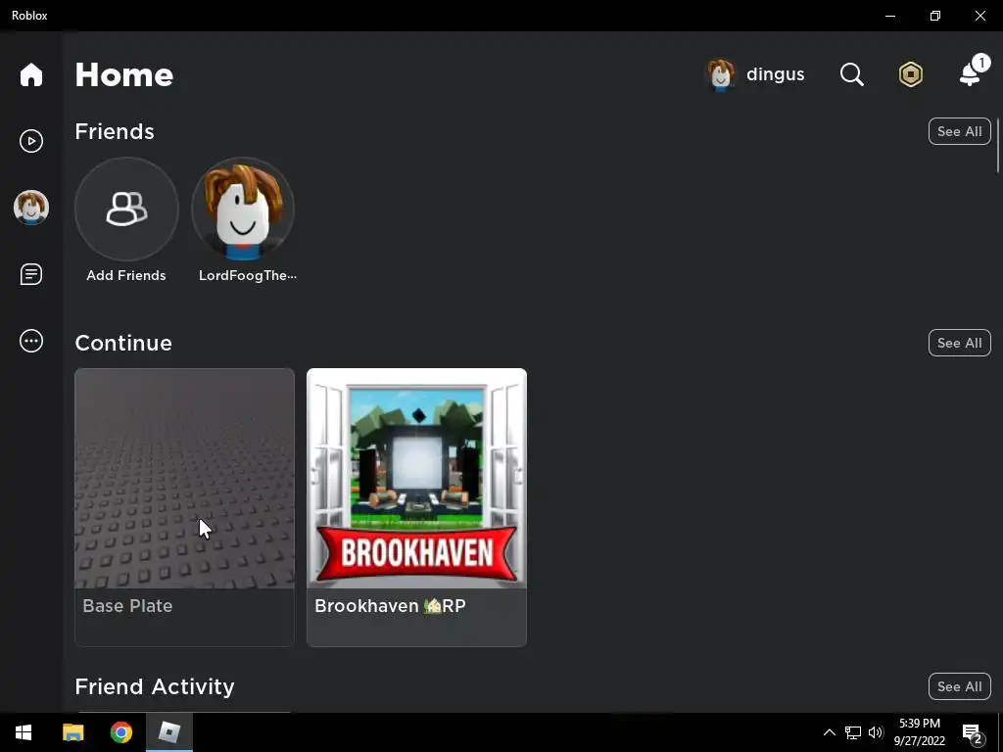Click the Friends heading
Viewport: 1003px width, 752px height.
pyautogui.click(x=115, y=131)
